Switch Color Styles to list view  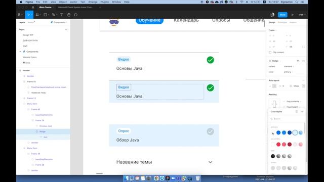click(x=297, y=112)
